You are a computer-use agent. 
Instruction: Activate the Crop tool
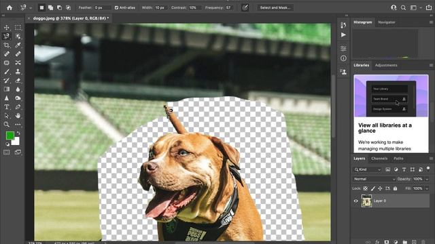tap(7, 45)
